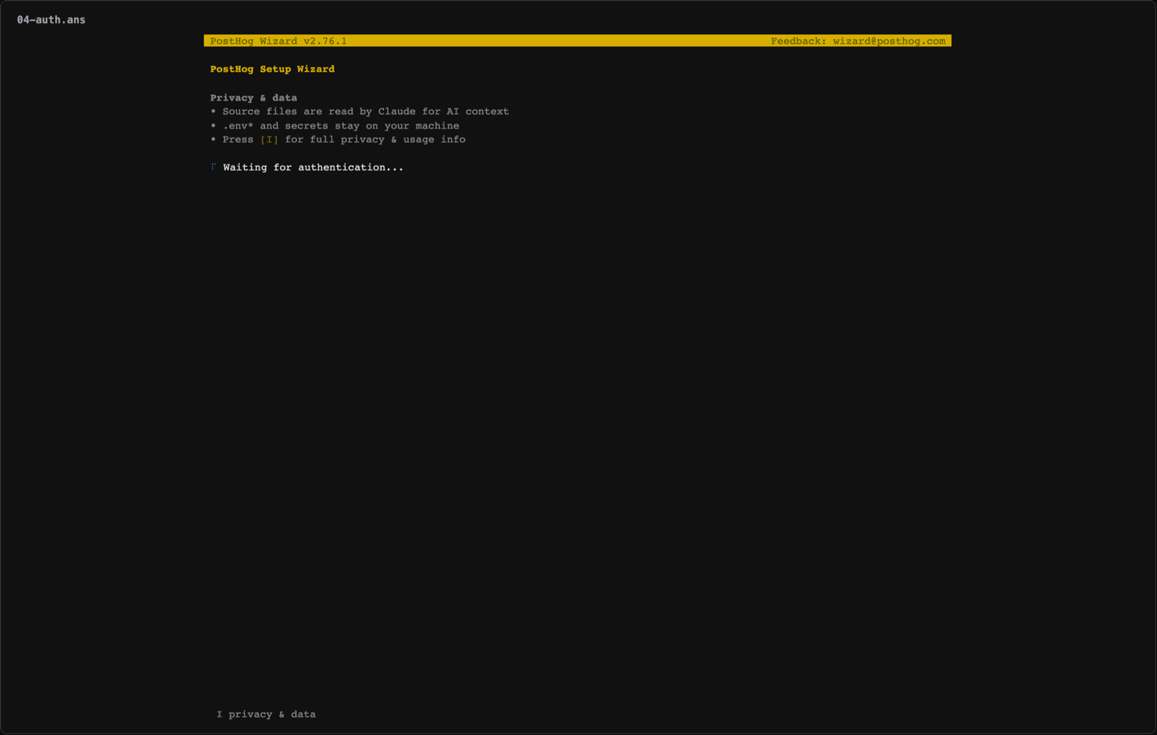Select the PostHog Setup Wizard heading
This screenshot has height=735, width=1157.
(x=272, y=69)
